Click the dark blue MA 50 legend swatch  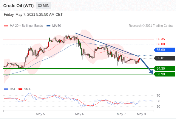(48, 26)
